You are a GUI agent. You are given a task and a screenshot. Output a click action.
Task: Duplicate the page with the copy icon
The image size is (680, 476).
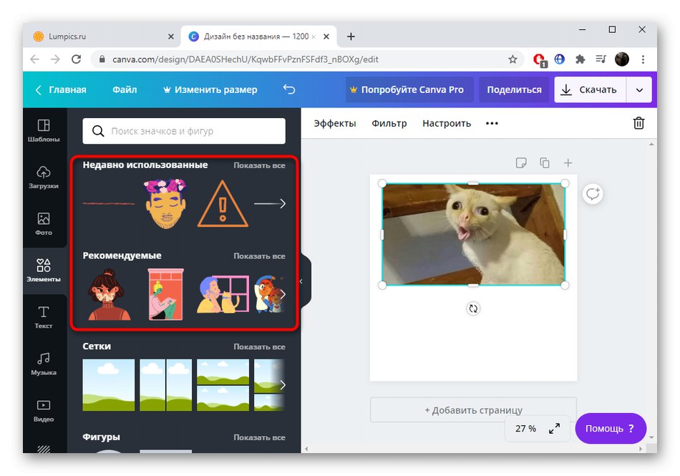click(545, 162)
